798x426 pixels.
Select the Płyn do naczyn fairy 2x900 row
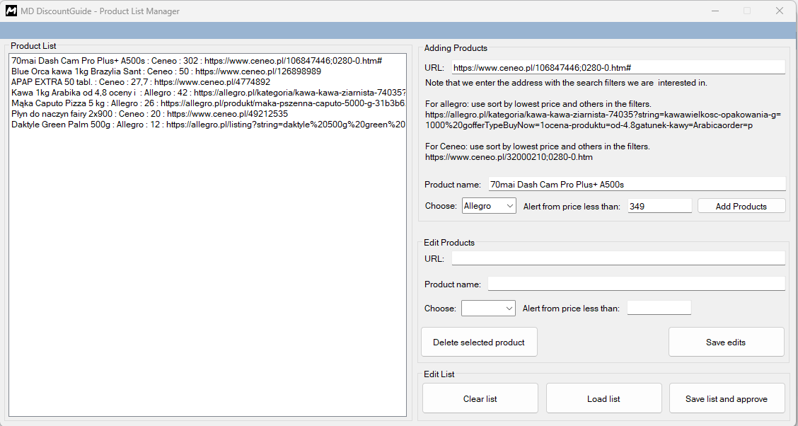pyautogui.click(x=208, y=114)
